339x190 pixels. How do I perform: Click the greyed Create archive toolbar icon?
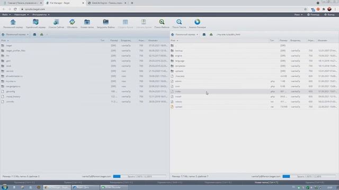[x=125, y=22]
